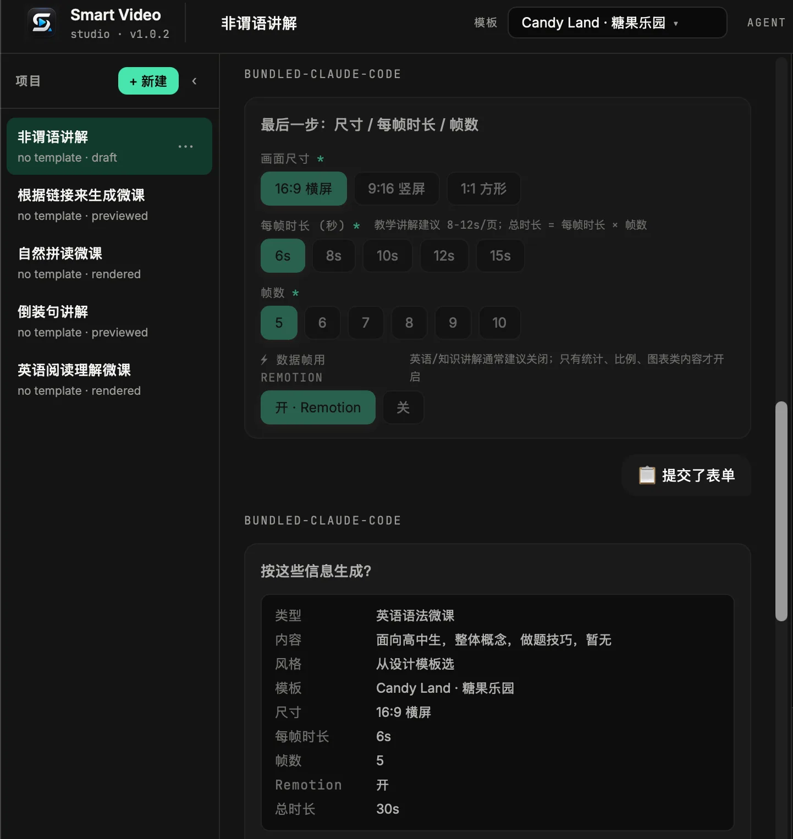The height and width of the screenshot is (839, 793).
Task: Click the 30s total duration value
Action: 388,809
